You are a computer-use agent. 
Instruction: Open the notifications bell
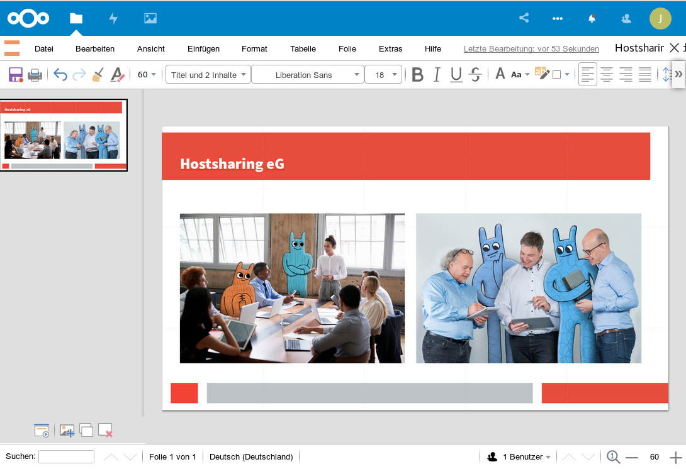coord(592,18)
